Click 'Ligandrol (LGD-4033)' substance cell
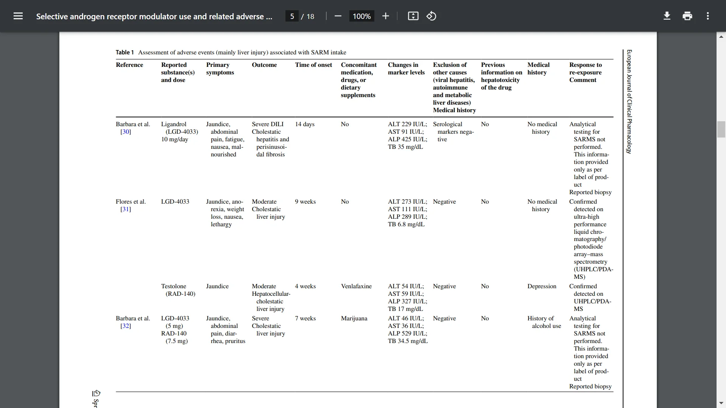 pos(180,128)
